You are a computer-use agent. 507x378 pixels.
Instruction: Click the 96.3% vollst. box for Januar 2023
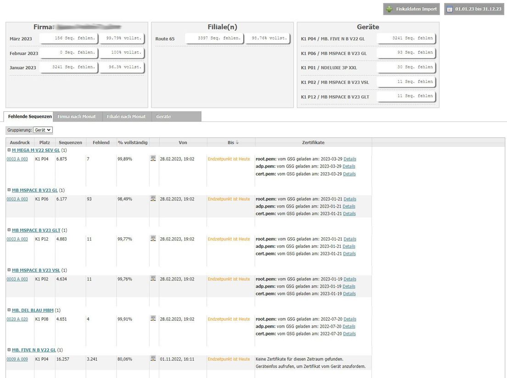[122, 67]
